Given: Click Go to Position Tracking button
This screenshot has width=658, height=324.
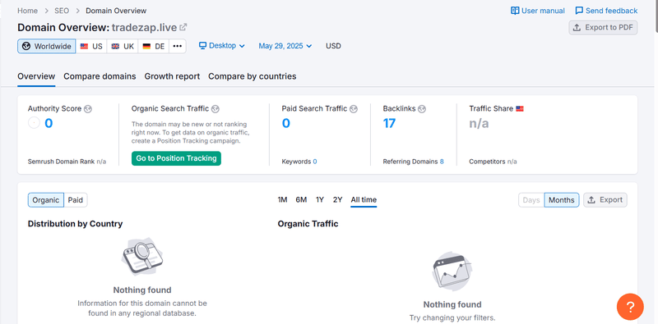Looking at the screenshot, I should [176, 158].
